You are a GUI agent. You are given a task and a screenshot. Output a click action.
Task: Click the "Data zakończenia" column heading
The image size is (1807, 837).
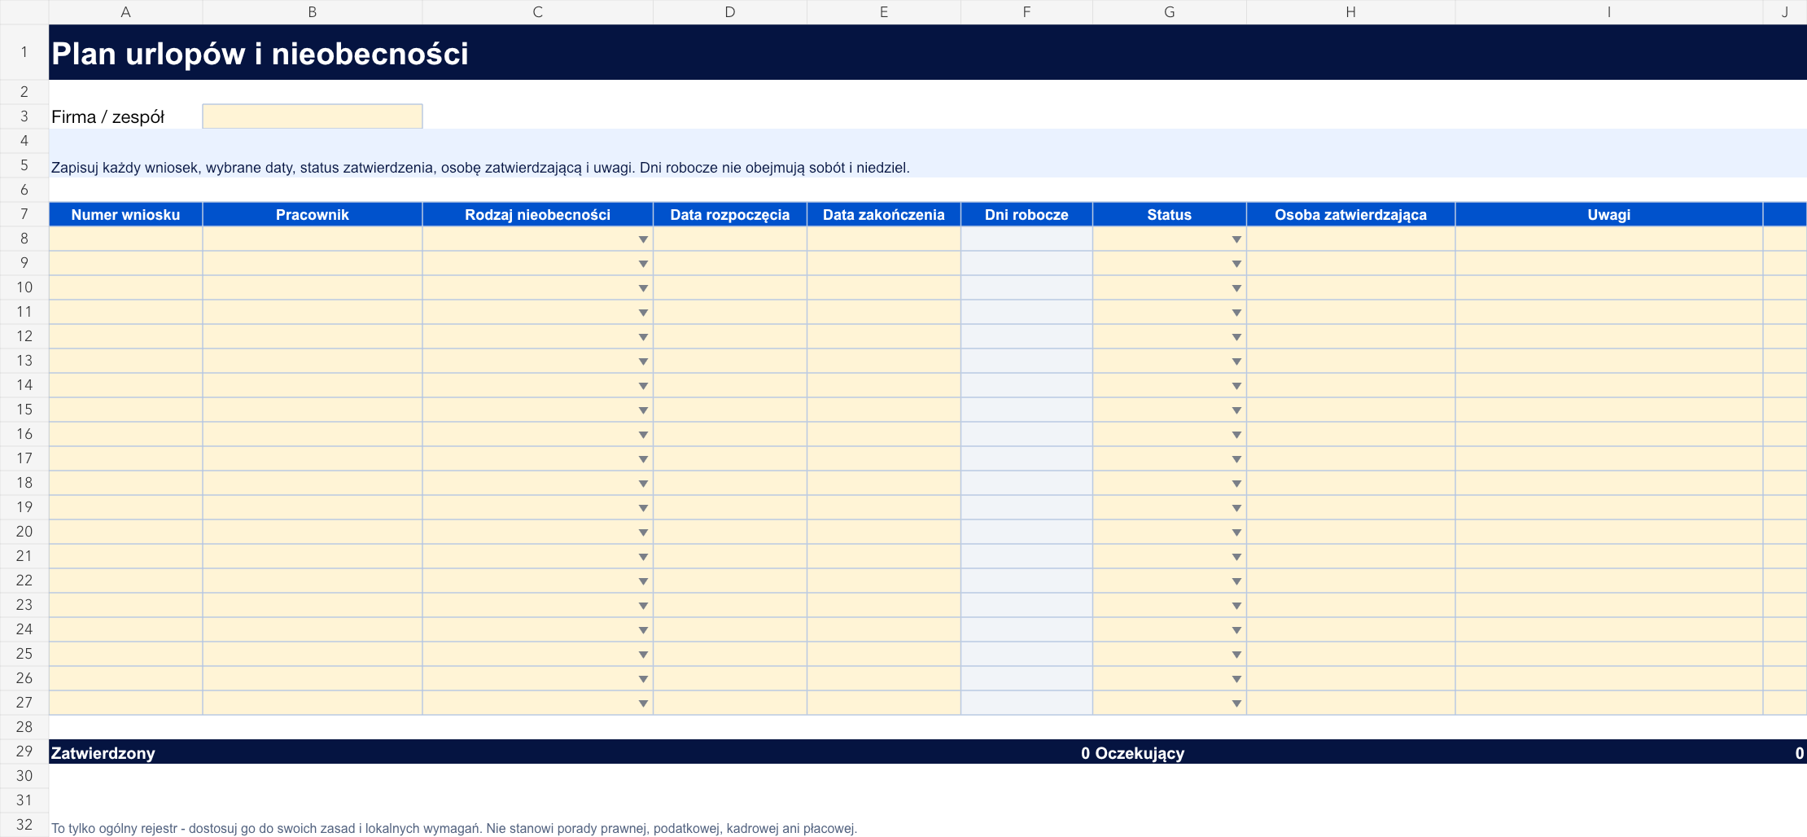(884, 215)
